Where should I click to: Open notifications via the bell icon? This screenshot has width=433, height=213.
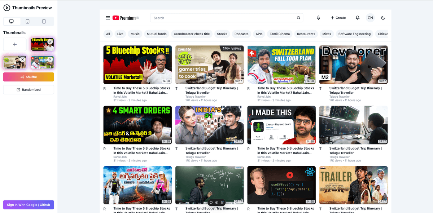357,18
